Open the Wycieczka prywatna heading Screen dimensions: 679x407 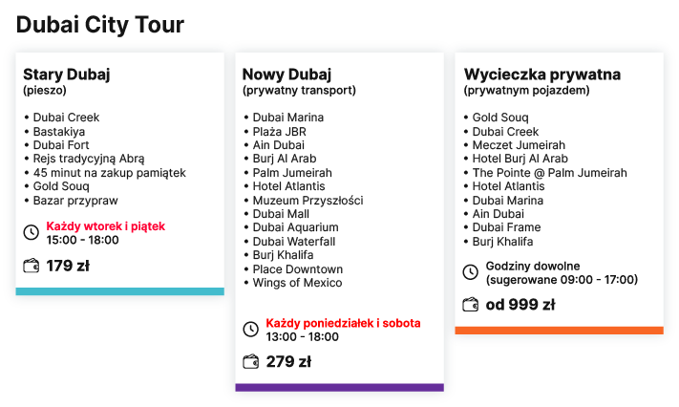pyautogui.click(x=542, y=75)
